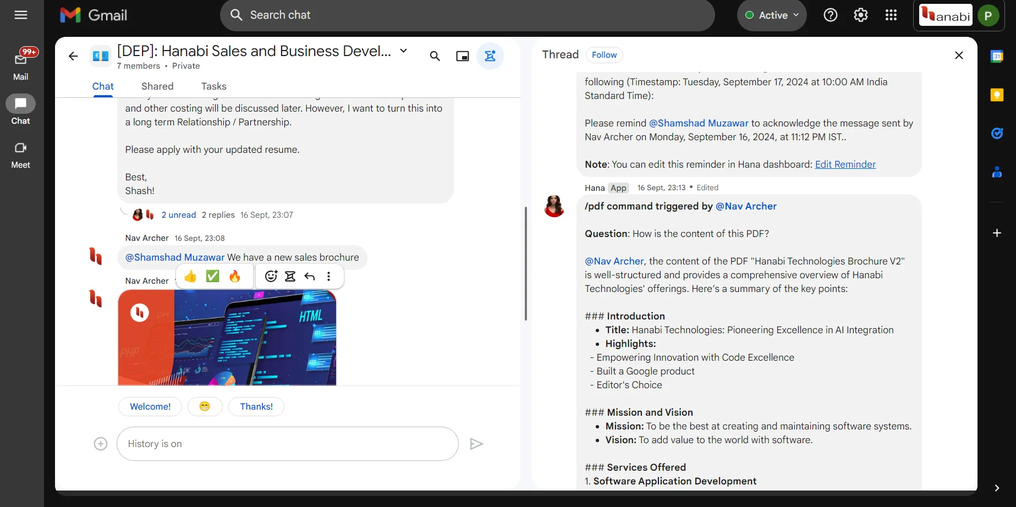Open the chat in a pop-up window
This screenshot has width=1016, height=507.
tap(463, 56)
